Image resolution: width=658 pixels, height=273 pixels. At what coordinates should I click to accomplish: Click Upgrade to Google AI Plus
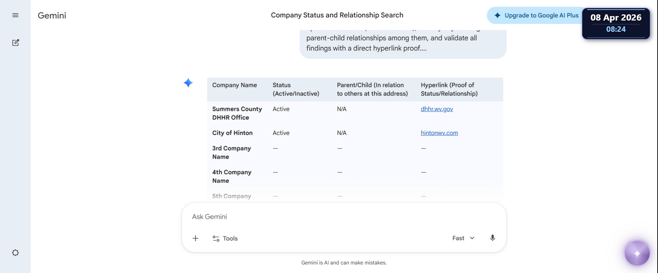[x=536, y=15]
